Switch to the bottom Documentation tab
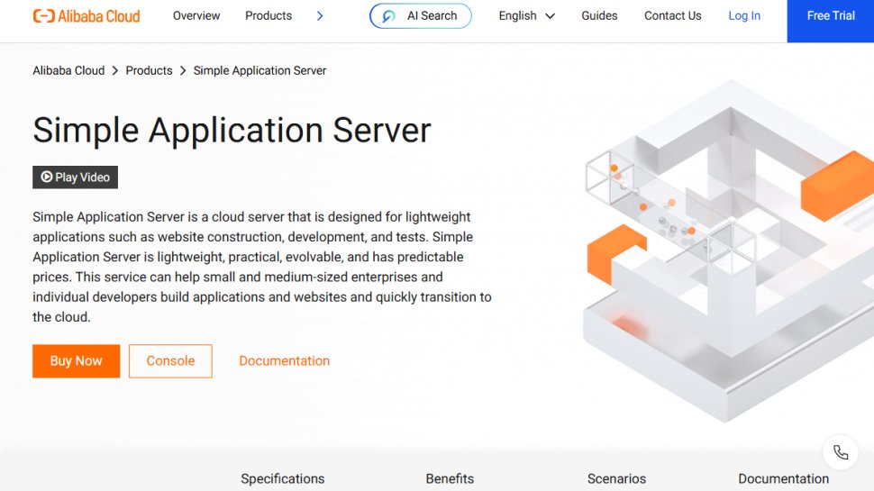The height and width of the screenshot is (491, 874). [783, 478]
